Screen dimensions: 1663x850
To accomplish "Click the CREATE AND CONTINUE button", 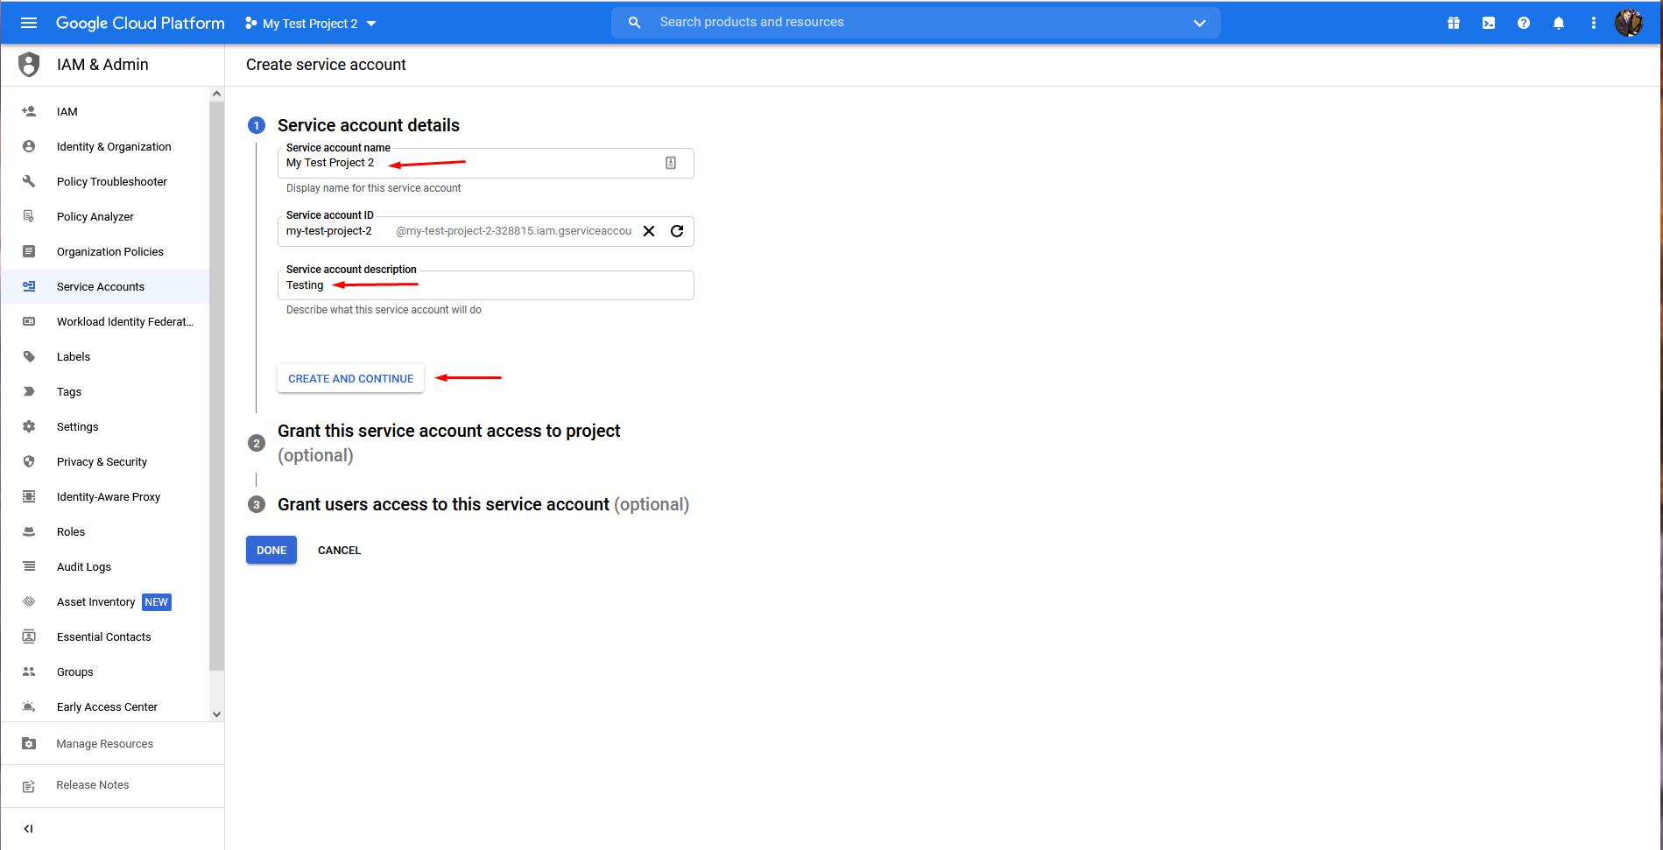I will pyautogui.click(x=350, y=378).
